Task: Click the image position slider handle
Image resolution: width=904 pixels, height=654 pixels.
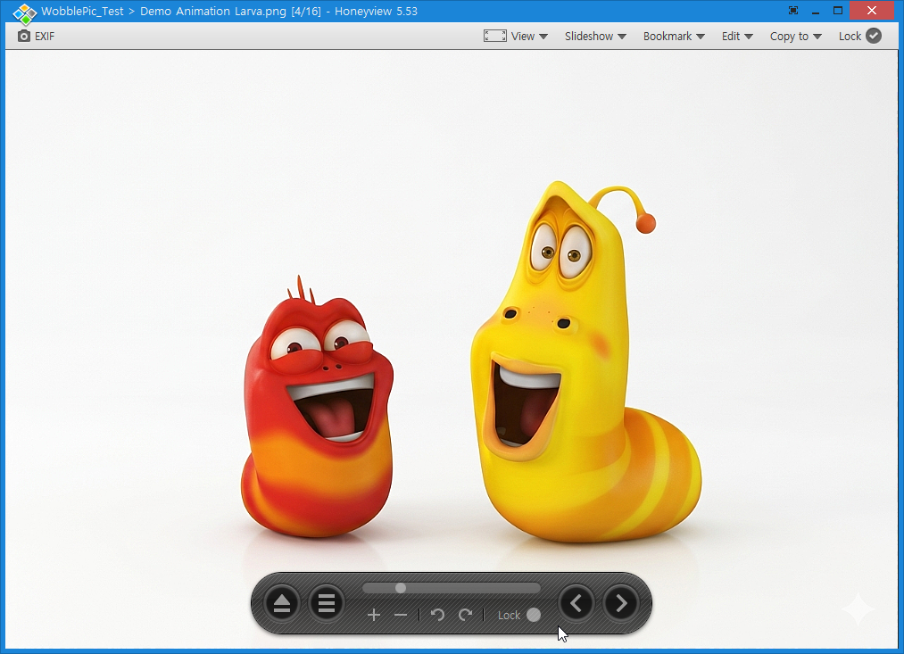Action: [401, 588]
